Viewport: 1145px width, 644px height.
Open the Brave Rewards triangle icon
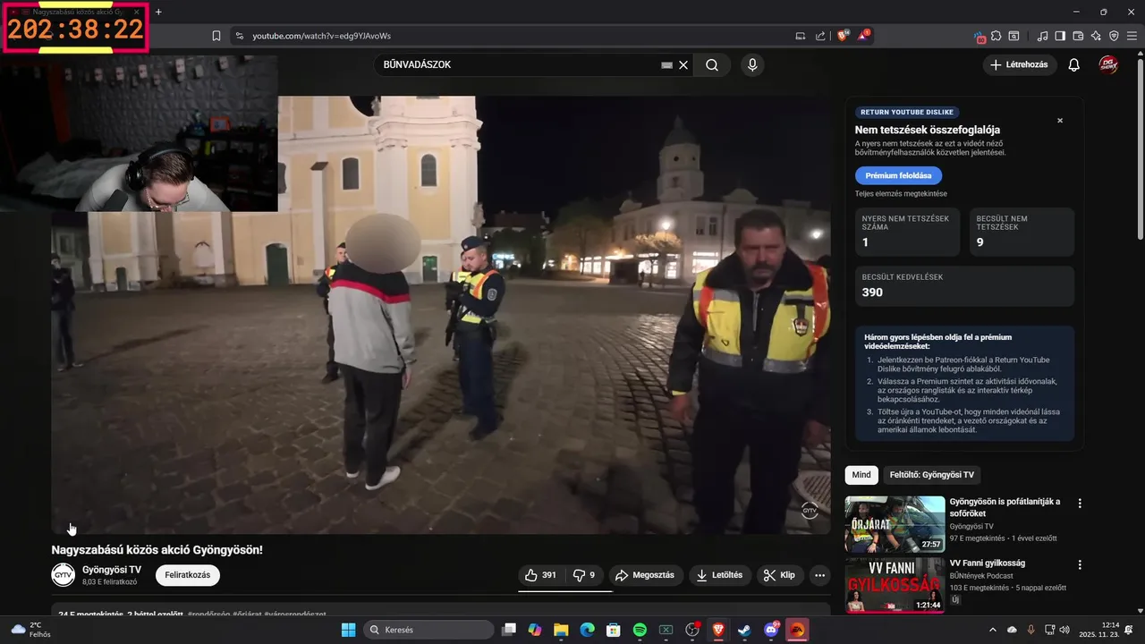[864, 36]
